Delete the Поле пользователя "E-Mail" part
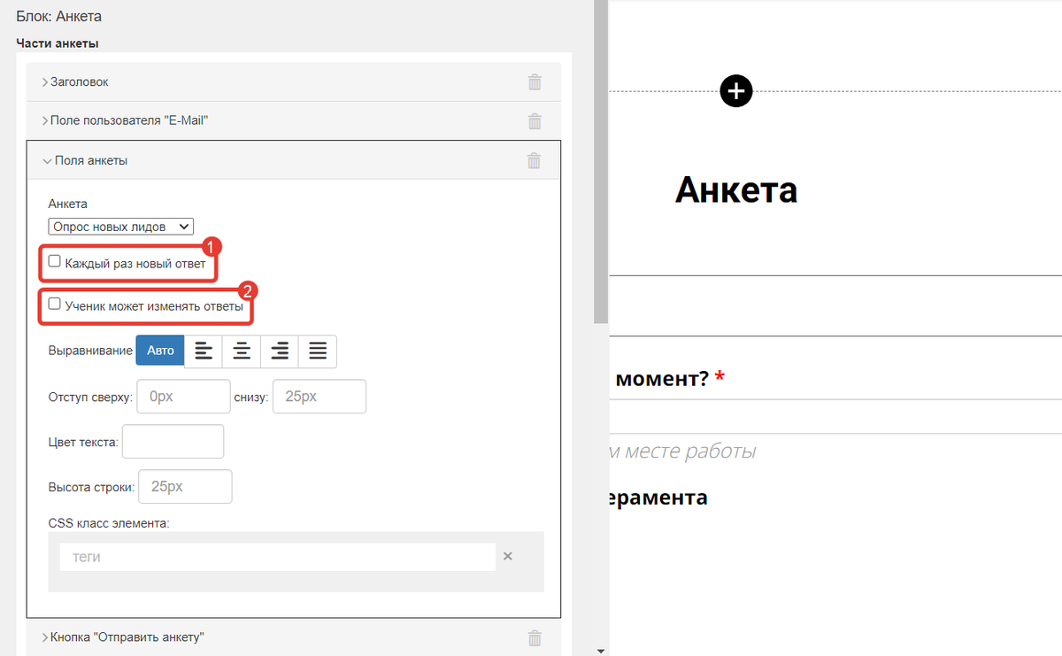 tap(535, 121)
